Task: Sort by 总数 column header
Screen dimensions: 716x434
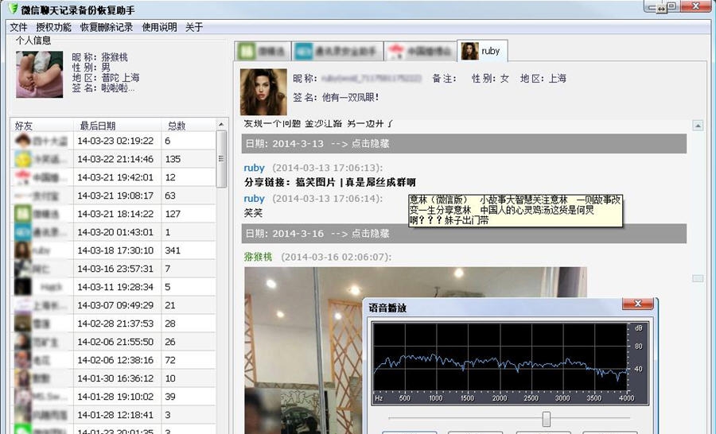Action: click(x=188, y=126)
